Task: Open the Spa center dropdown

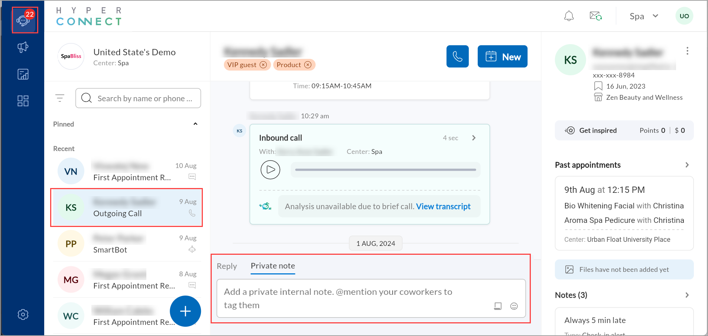Action: (644, 16)
